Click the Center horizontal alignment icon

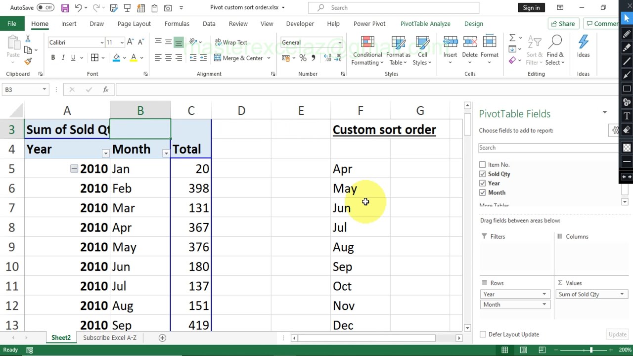168,58
